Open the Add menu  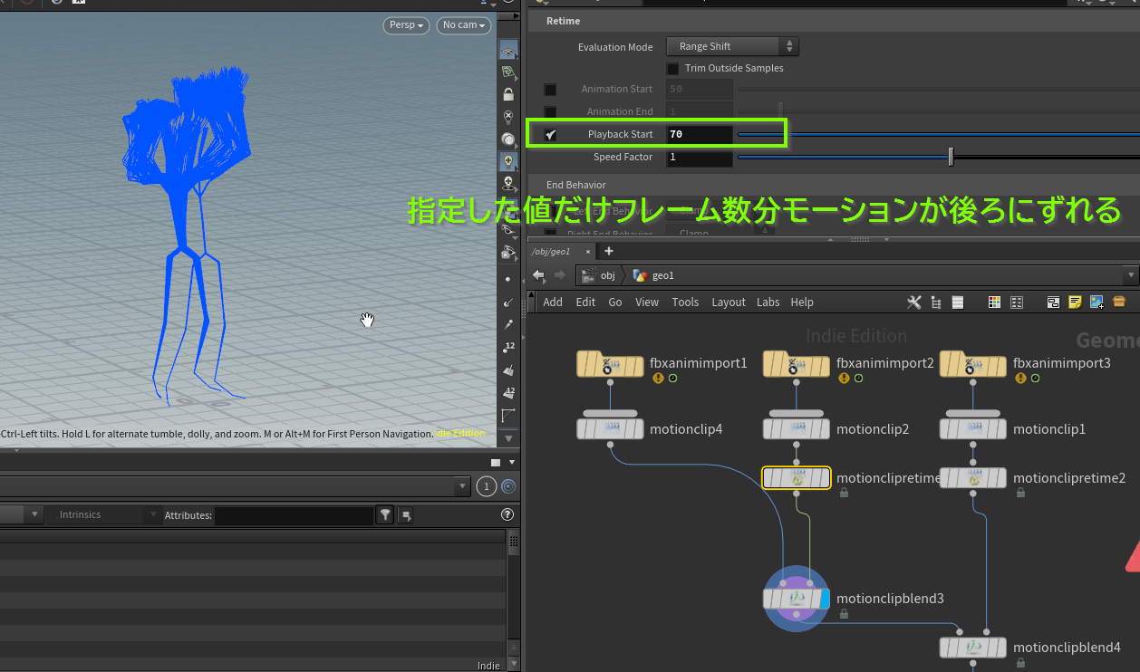pos(553,302)
